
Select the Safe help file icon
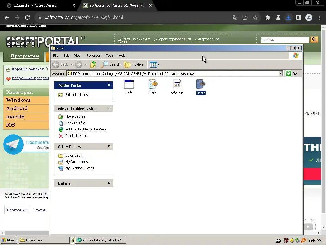(x=153, y=84)
